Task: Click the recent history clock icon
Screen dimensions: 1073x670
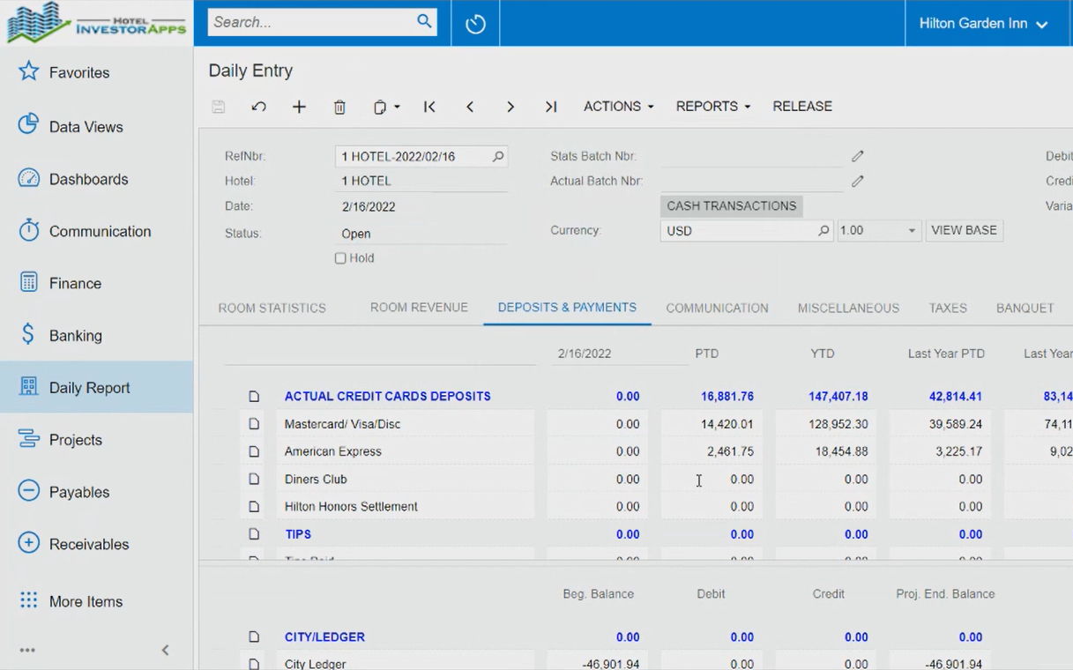Action: point(475,24)
